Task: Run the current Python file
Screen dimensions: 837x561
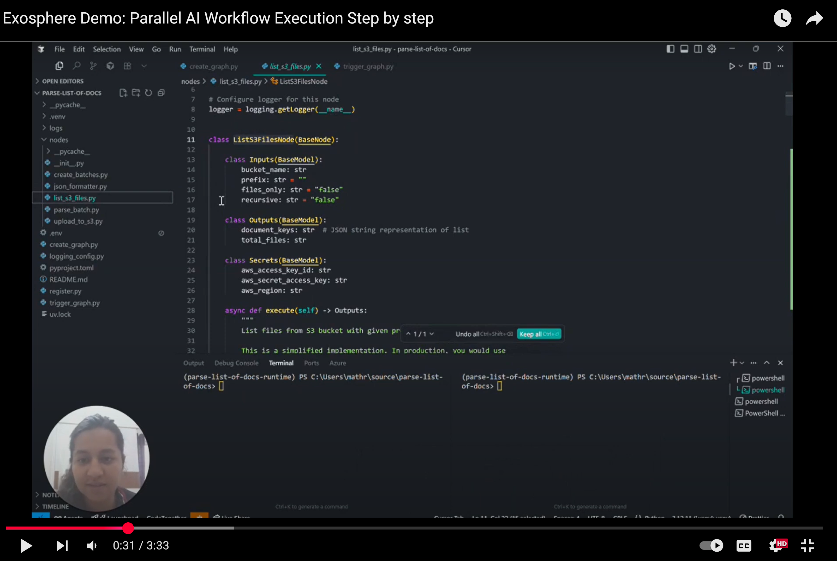Action: pos(732,66)
